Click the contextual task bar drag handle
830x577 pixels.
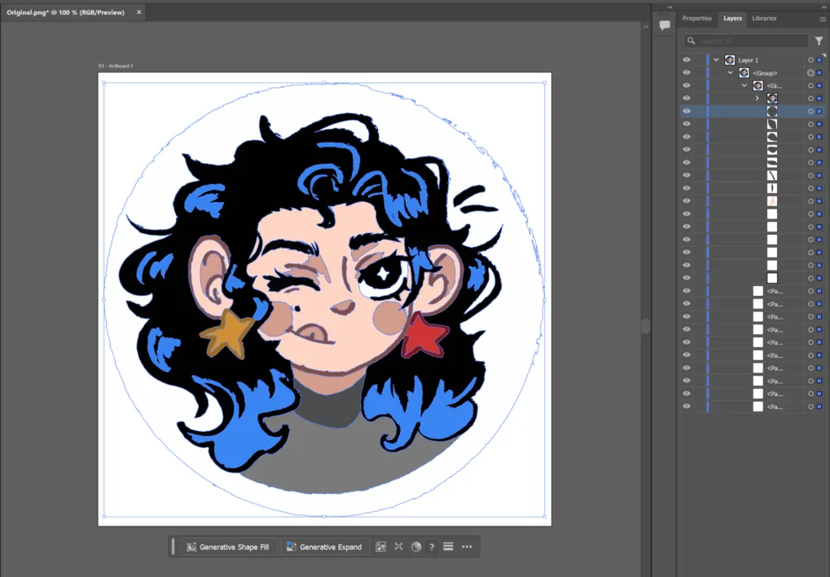click(173, 547)
